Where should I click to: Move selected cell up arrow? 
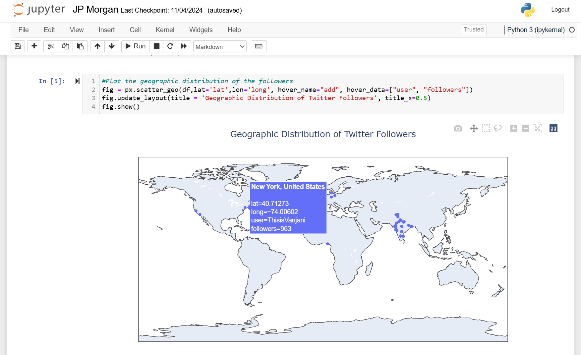pyautogui.click(x=97, y=46)
